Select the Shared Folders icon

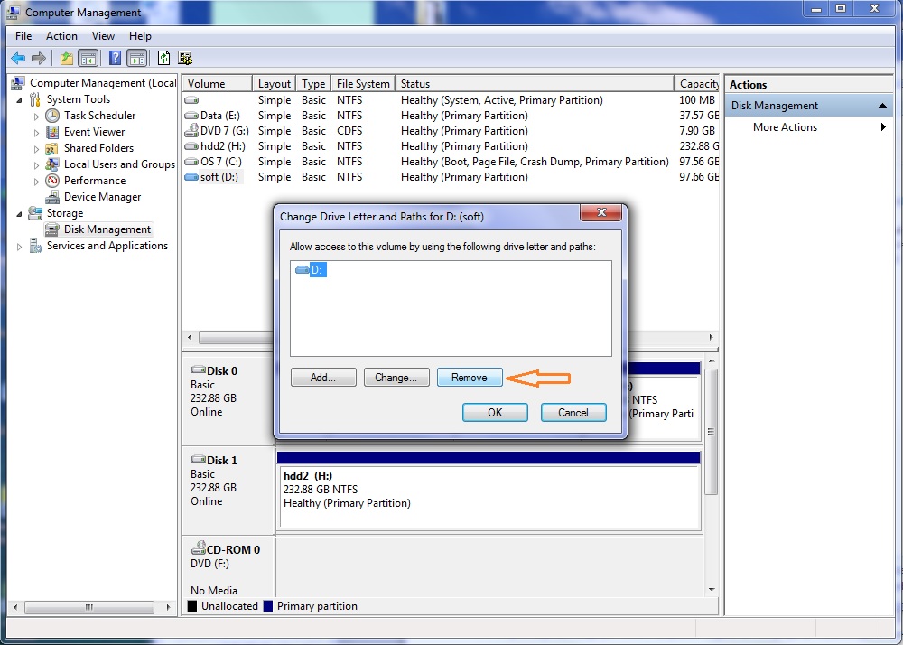coord(52,148)
